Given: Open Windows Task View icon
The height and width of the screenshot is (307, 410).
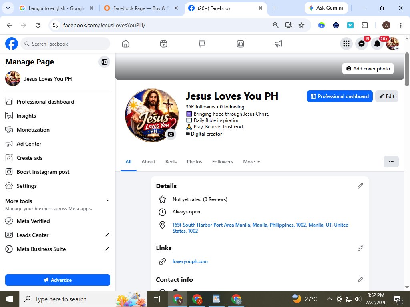Looking at the screenshot, I should pyautogui.click(x=157, y=299).
